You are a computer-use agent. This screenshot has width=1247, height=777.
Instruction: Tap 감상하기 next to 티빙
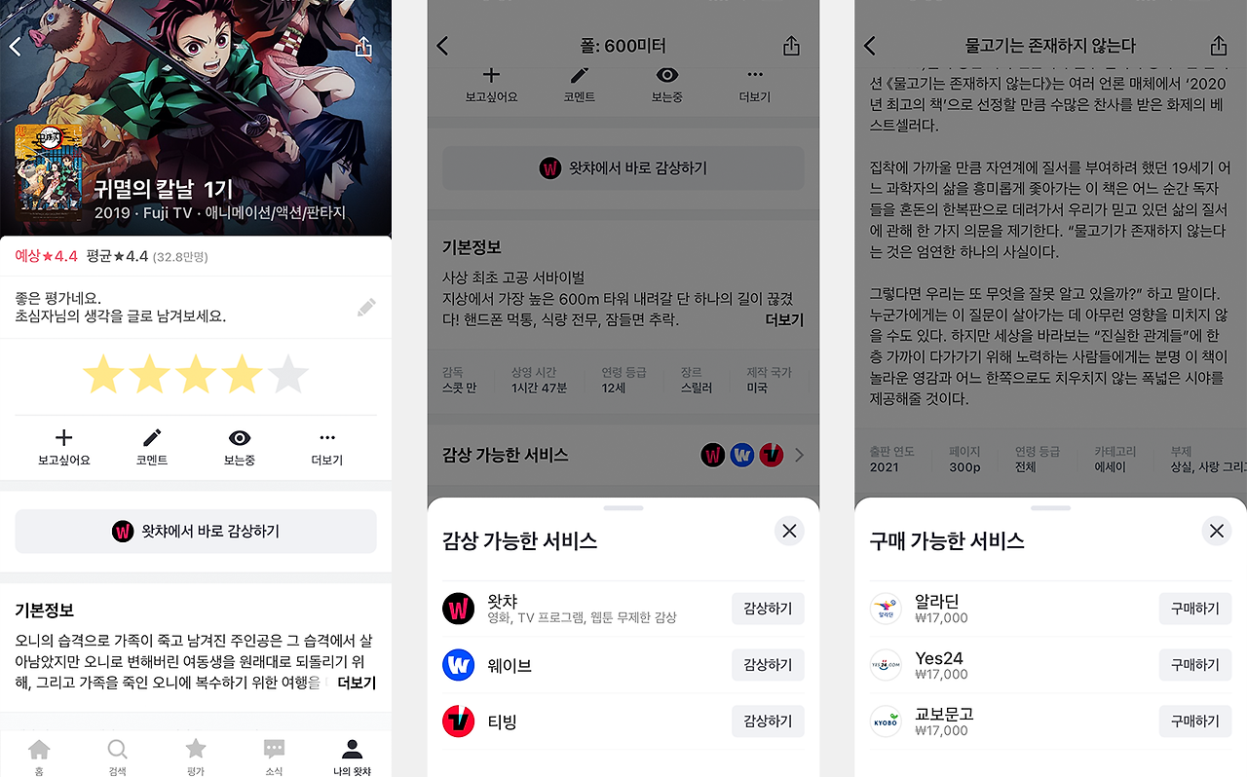[x=768, y=721]
